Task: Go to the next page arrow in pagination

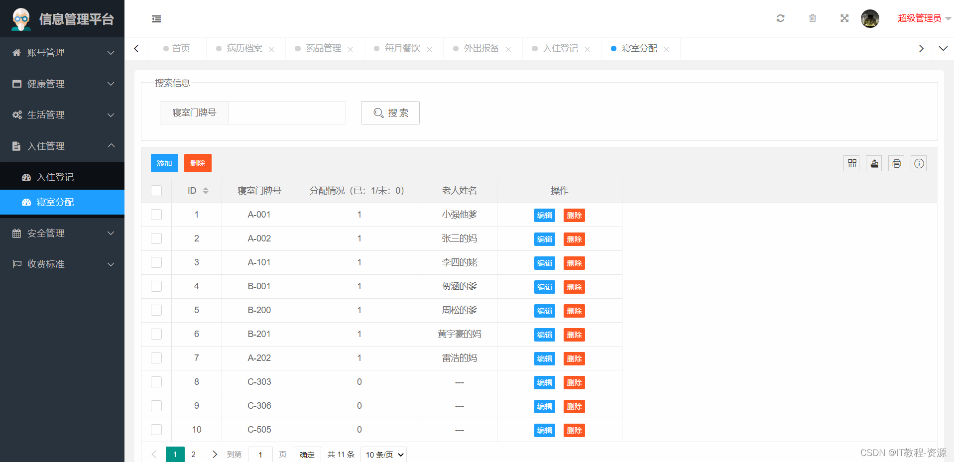Action: pos(215,454)
